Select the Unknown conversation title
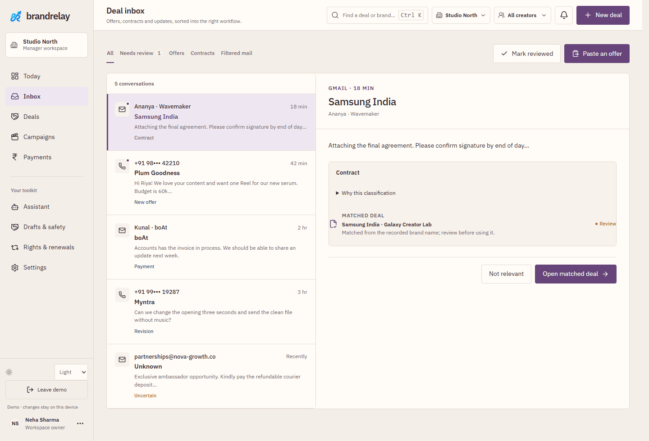Screen dimensions: 649x441 [148, 366]
